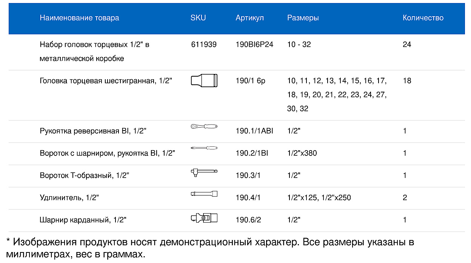This screenshot has height=263, width=471.
Task: Click quantity value 24
Action: [x=407, y=45]
